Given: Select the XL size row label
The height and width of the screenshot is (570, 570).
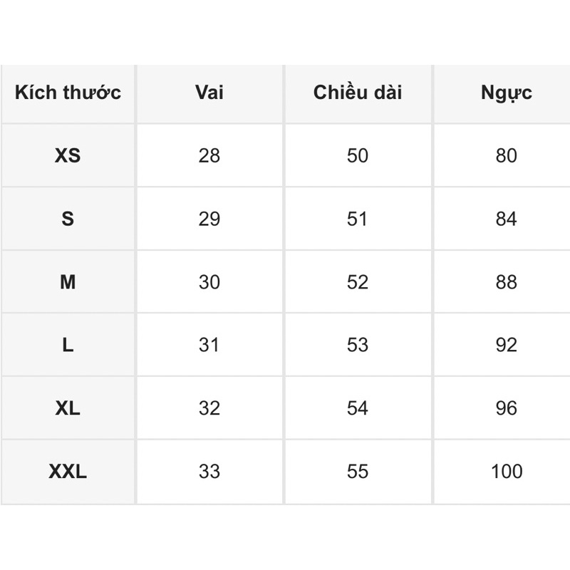Looking at the screenshot, I should 68,408.
